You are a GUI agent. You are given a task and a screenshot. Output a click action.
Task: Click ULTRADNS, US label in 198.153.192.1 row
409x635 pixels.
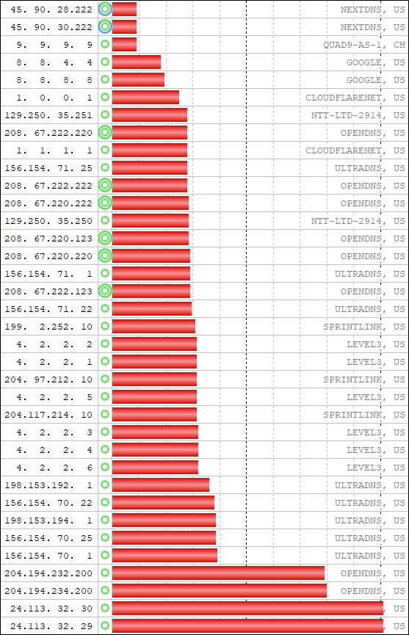point(370,485)
